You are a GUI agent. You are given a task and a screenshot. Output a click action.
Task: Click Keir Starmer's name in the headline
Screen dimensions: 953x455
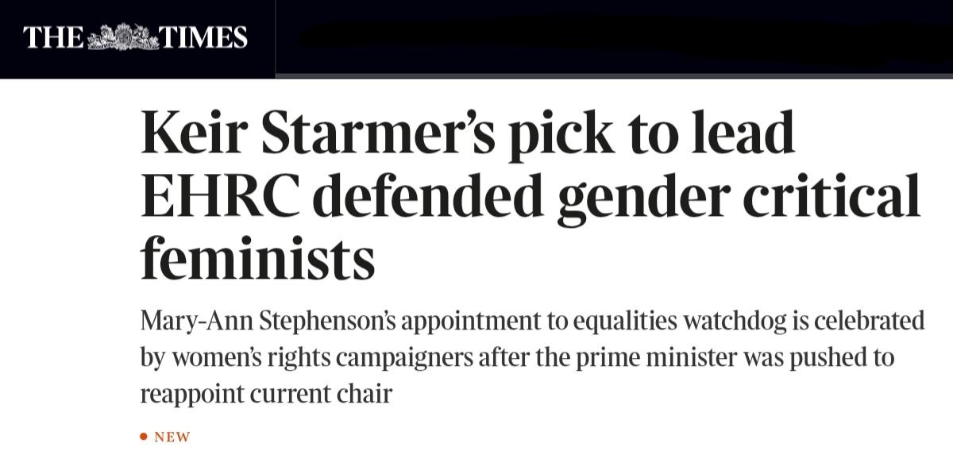click(x=318, y=134)
